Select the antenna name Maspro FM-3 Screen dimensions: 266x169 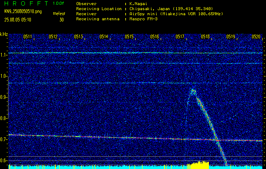pyautogui.click(x=143, y=19)
